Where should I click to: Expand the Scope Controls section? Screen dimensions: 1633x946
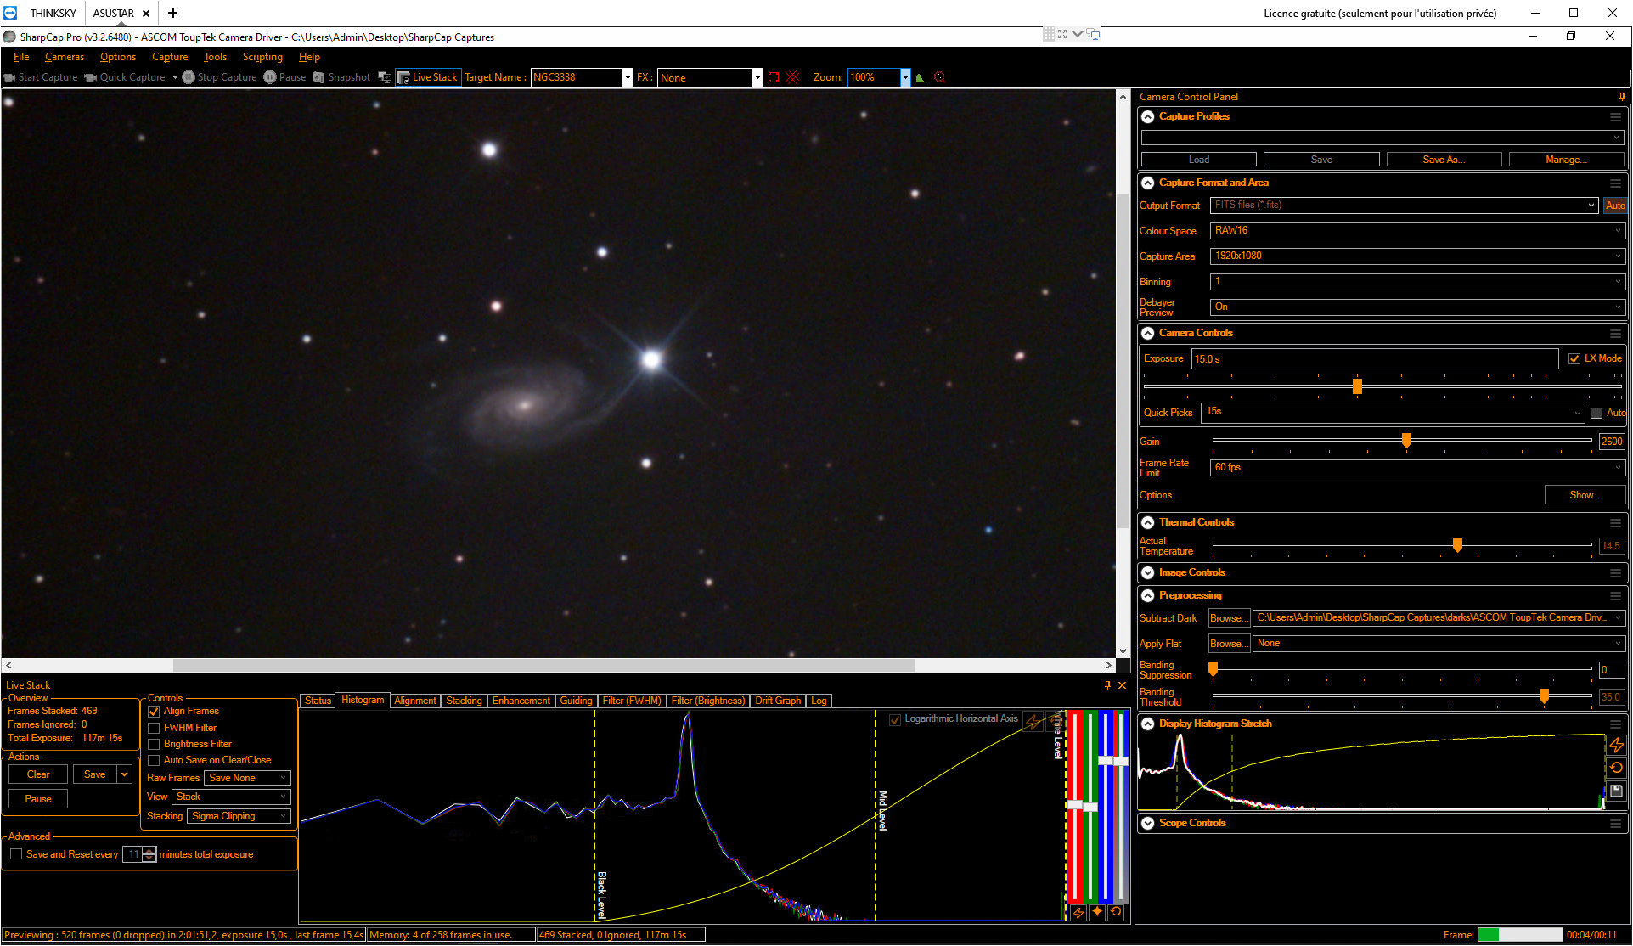point(1148,824)
